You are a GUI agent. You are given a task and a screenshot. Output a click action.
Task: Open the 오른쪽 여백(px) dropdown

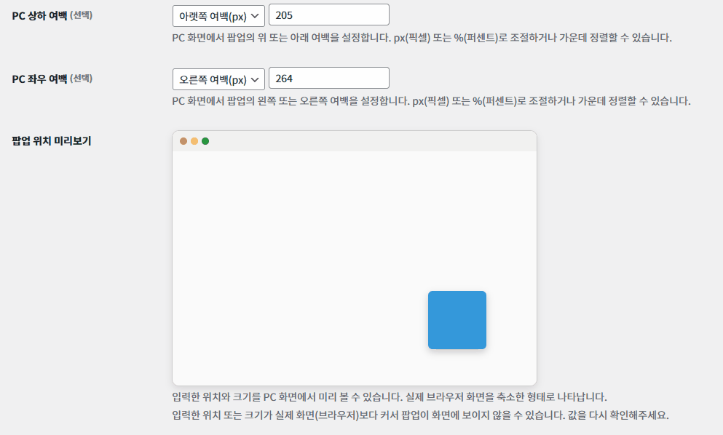(218, 79)
